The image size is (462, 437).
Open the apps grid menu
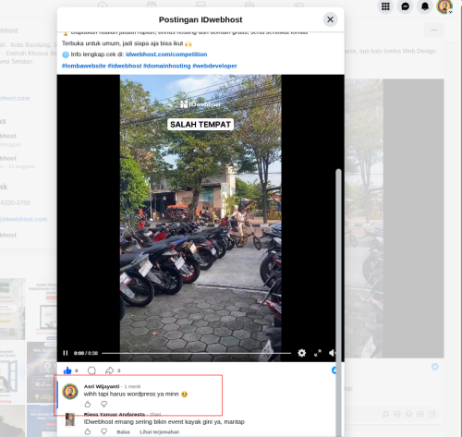(385, 6)
